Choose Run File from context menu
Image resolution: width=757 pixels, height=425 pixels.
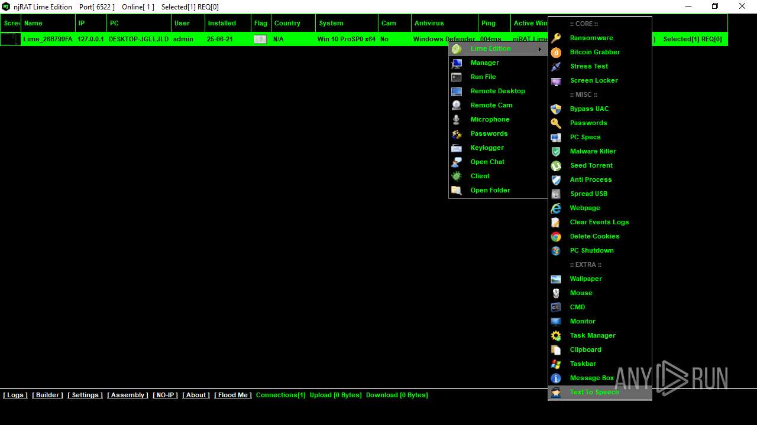498,77
